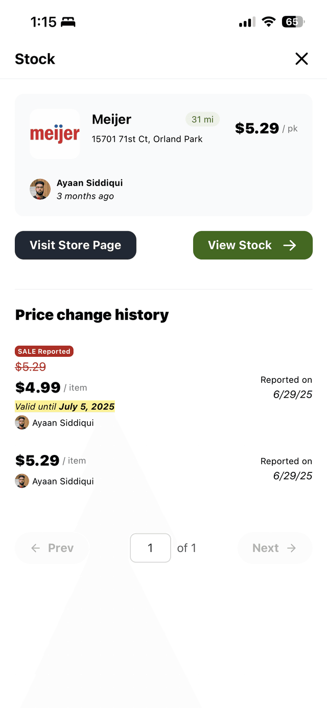Go to Next page of price history
The image size is (327, 708).
[x=274, y=547]
